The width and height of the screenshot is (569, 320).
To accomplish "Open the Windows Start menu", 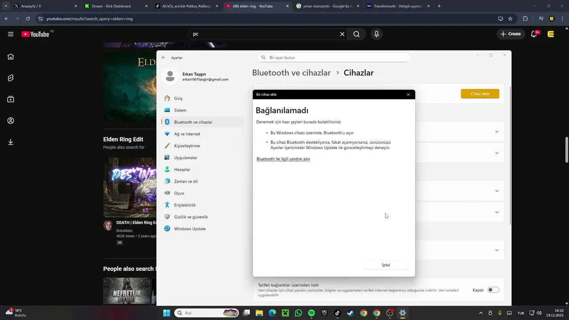I will point(167,313).
